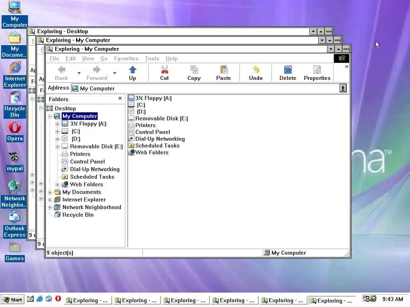
Task: Close the Folders pane
Action: pos(120,98)
